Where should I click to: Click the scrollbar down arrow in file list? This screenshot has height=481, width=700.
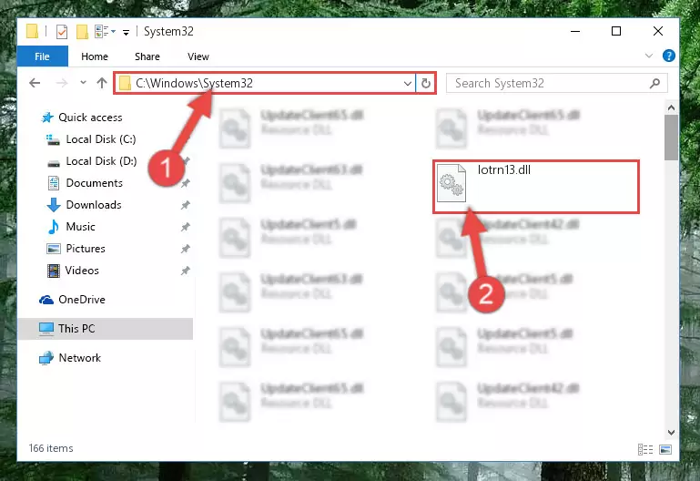[671, 433]
